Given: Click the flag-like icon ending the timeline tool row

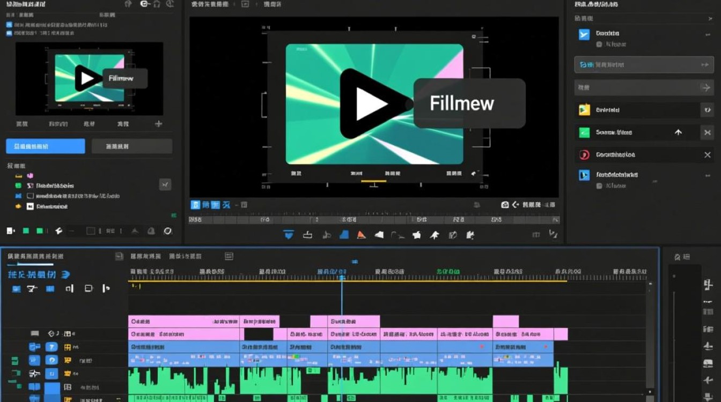Looking at the screenshot, I should click(106, 289).
